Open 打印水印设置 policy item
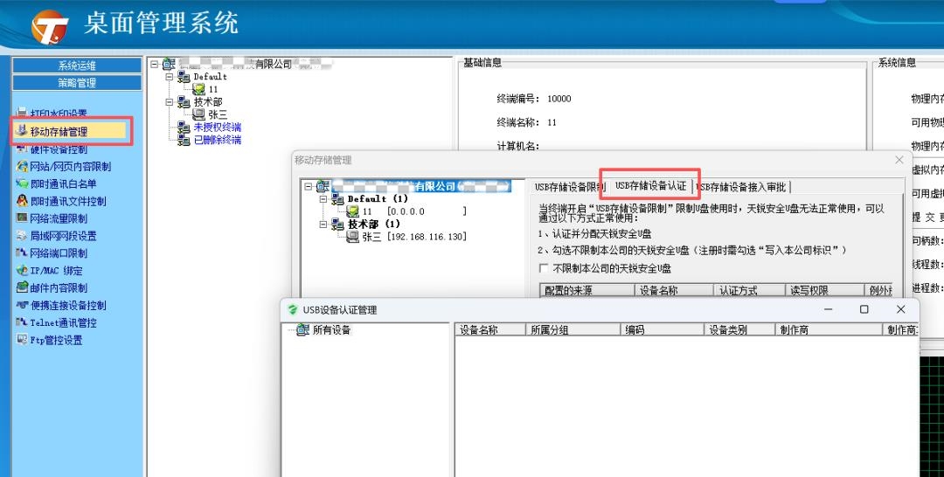 59,114
